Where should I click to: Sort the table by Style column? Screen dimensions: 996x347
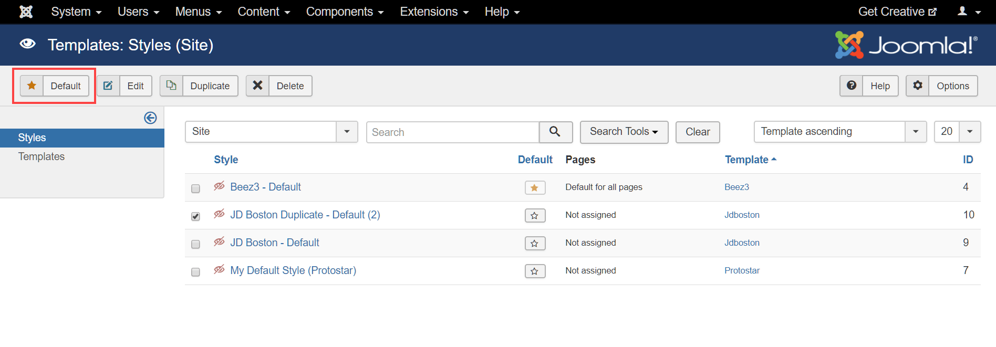[x=226, y=160]
